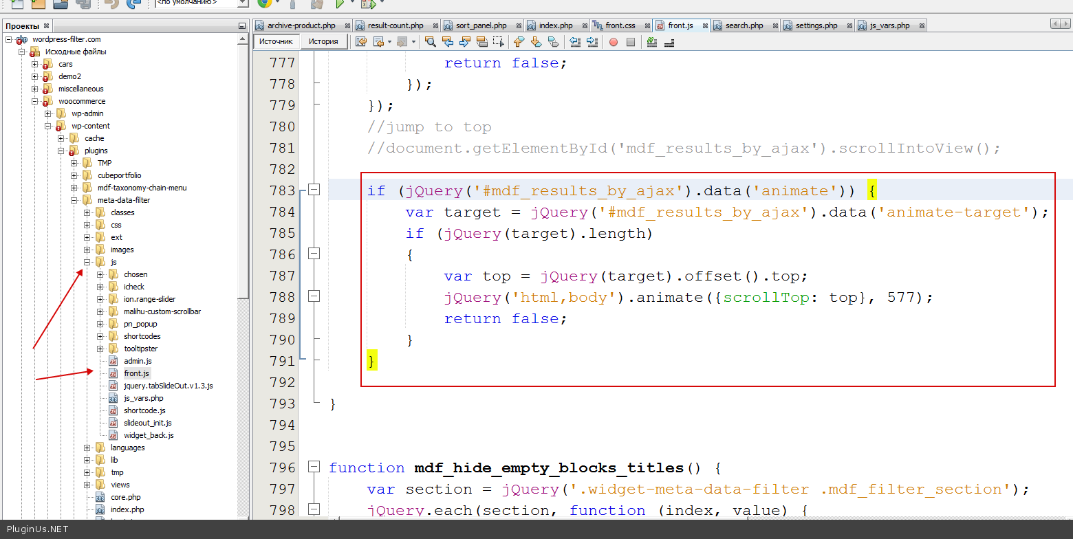
Task: Click the green Run Project icon
Action: [x=339, y=3]
